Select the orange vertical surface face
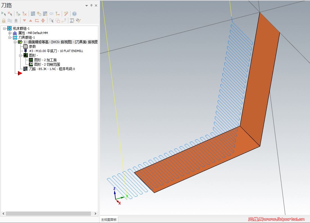Viewport: 310px width, 223px height. click(x=260, y=79)
